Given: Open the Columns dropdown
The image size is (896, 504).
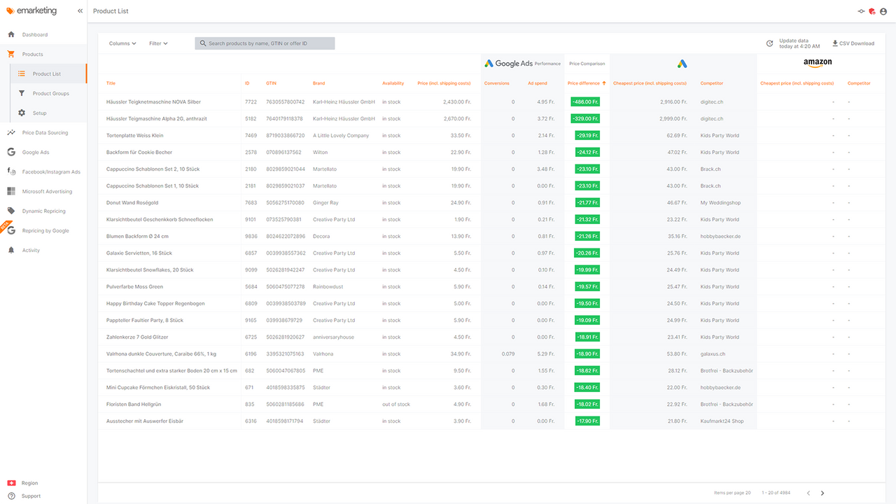Looking at the screenshot, I should pos(122,43).
